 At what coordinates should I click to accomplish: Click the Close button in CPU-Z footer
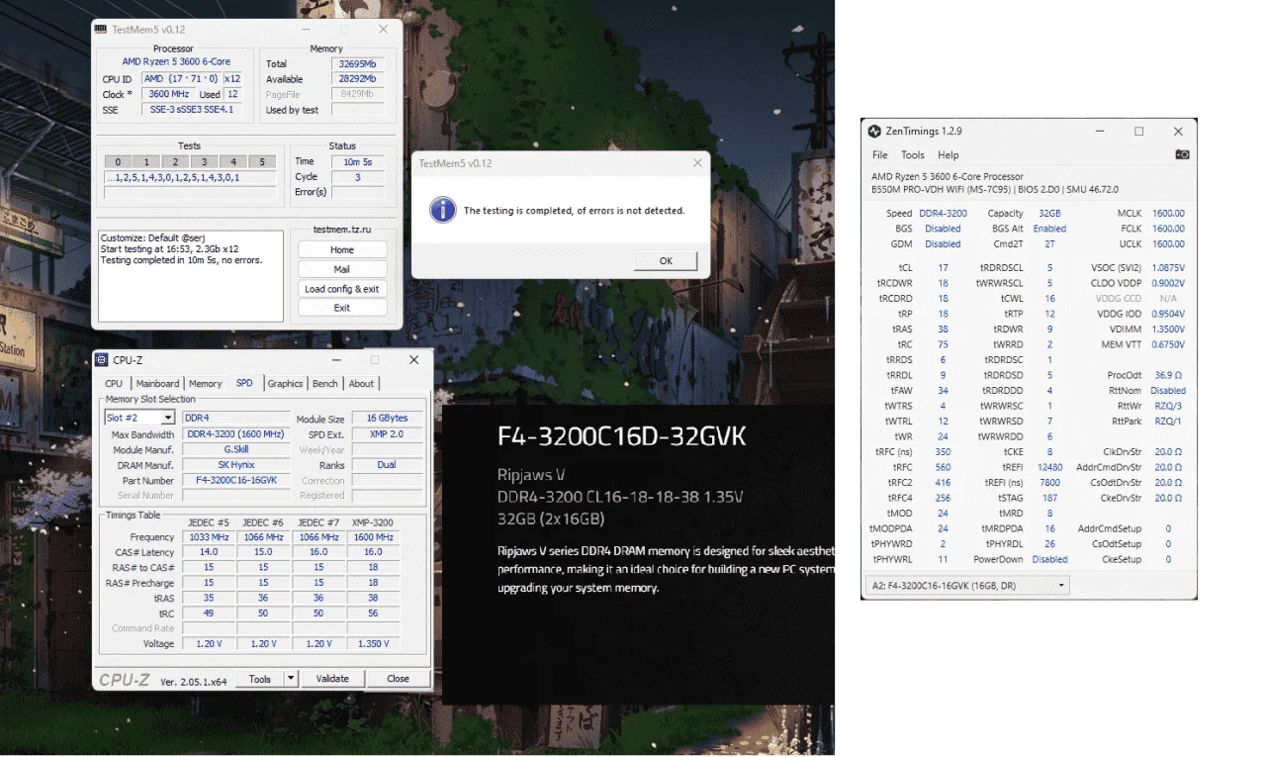coord(398,679)
